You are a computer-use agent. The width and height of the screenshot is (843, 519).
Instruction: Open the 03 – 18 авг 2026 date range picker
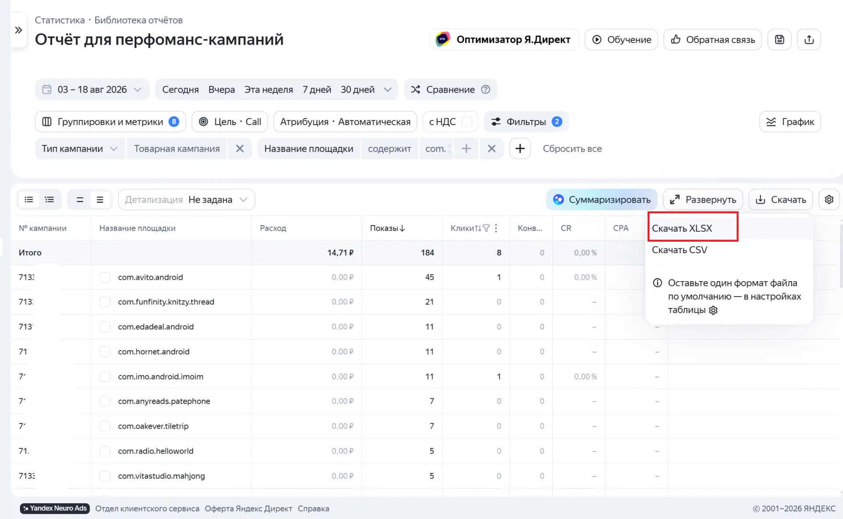click(92, 89)
